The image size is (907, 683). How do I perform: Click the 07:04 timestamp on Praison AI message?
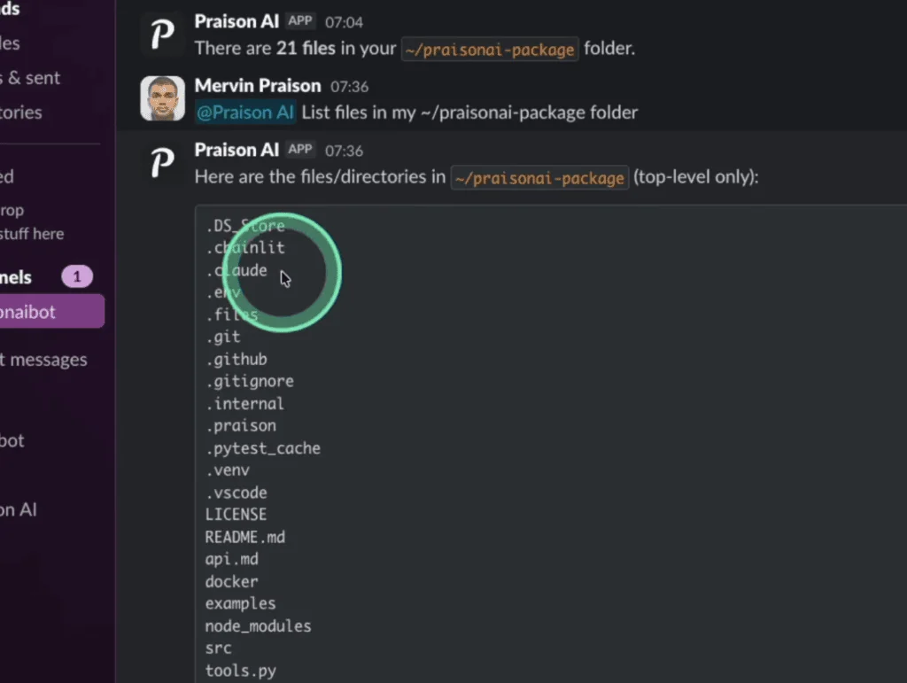point(344,22)
